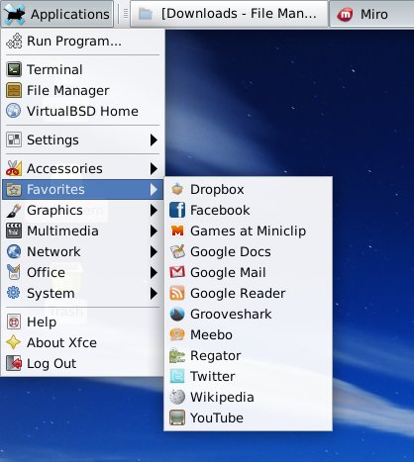Click the Multimedia text label
The height and width of the screenshot is (462, 414).
tap(62, 231)
